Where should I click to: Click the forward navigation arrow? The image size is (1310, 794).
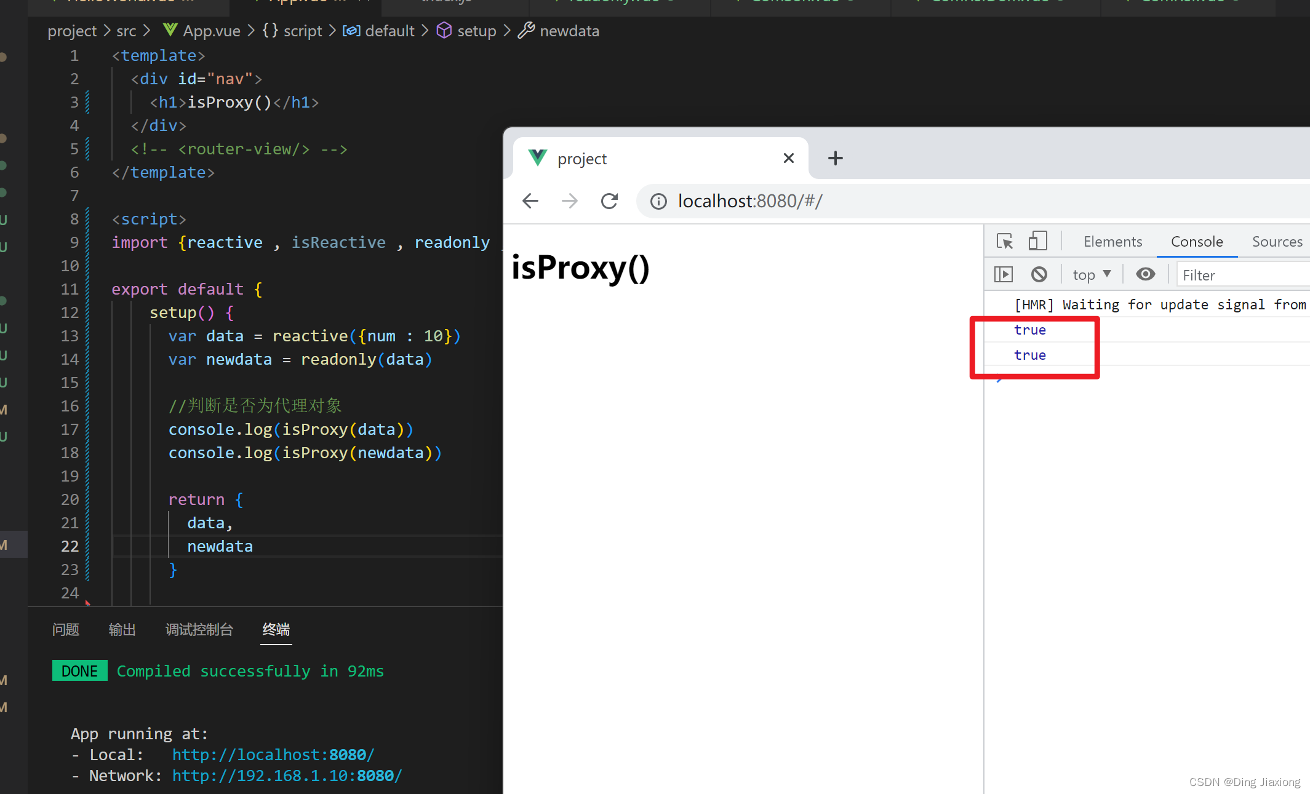point(569,200)
